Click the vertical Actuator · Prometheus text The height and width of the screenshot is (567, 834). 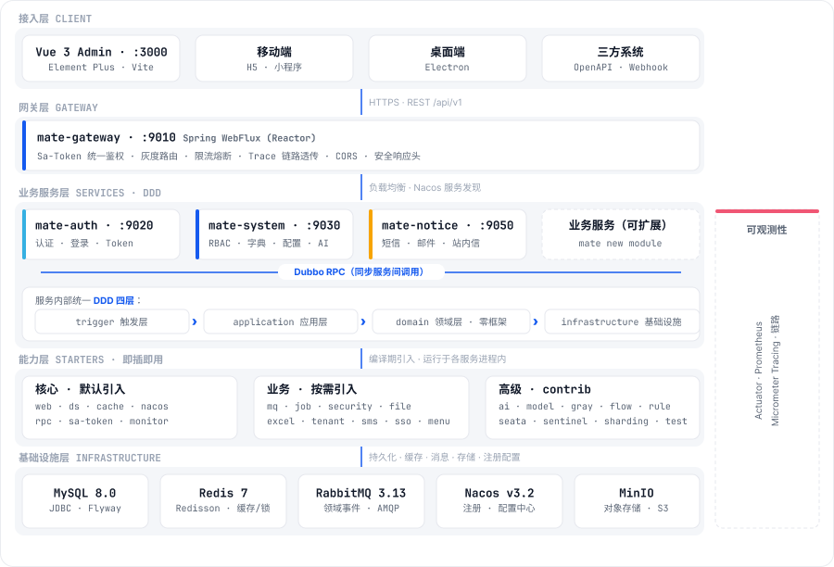click(758, 371)
